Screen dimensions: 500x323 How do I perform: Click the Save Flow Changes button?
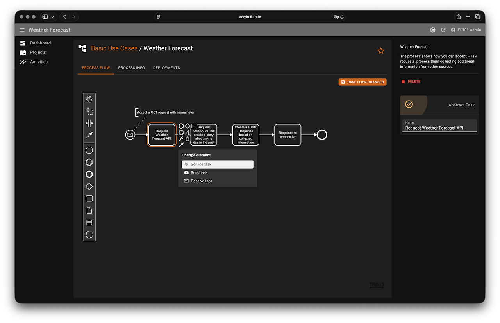click(362, 82)
